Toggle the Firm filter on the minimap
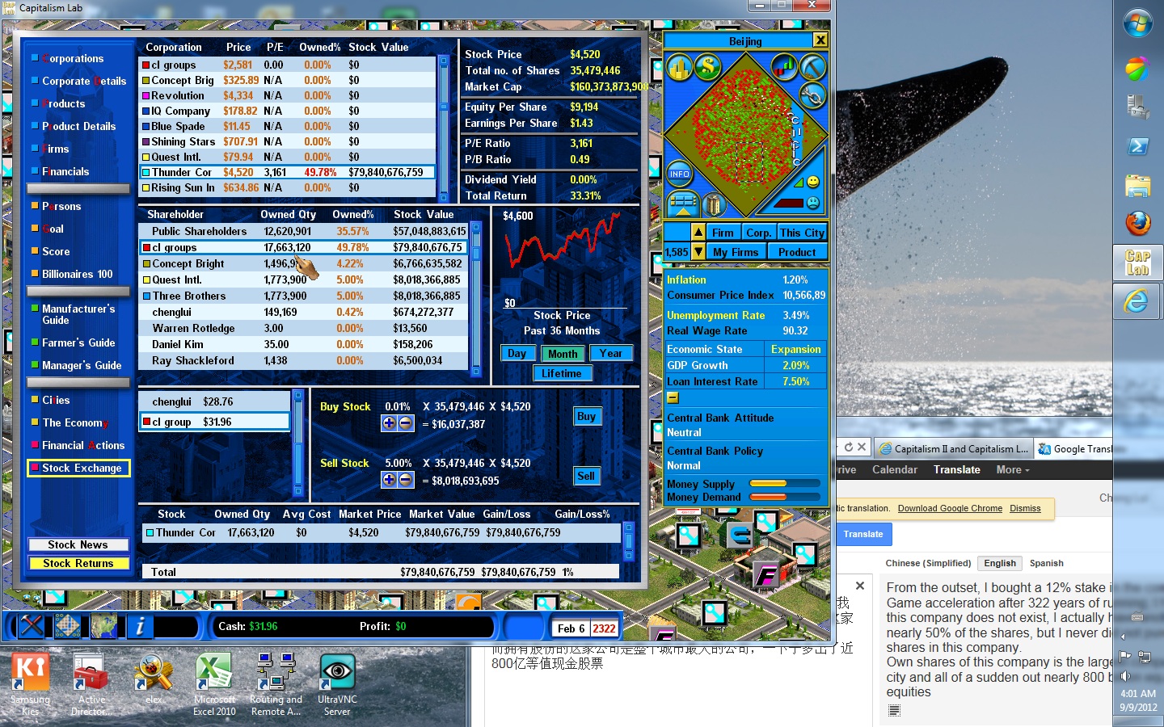Viewport: 1164px width, 727px height. (x=723, y=233)
